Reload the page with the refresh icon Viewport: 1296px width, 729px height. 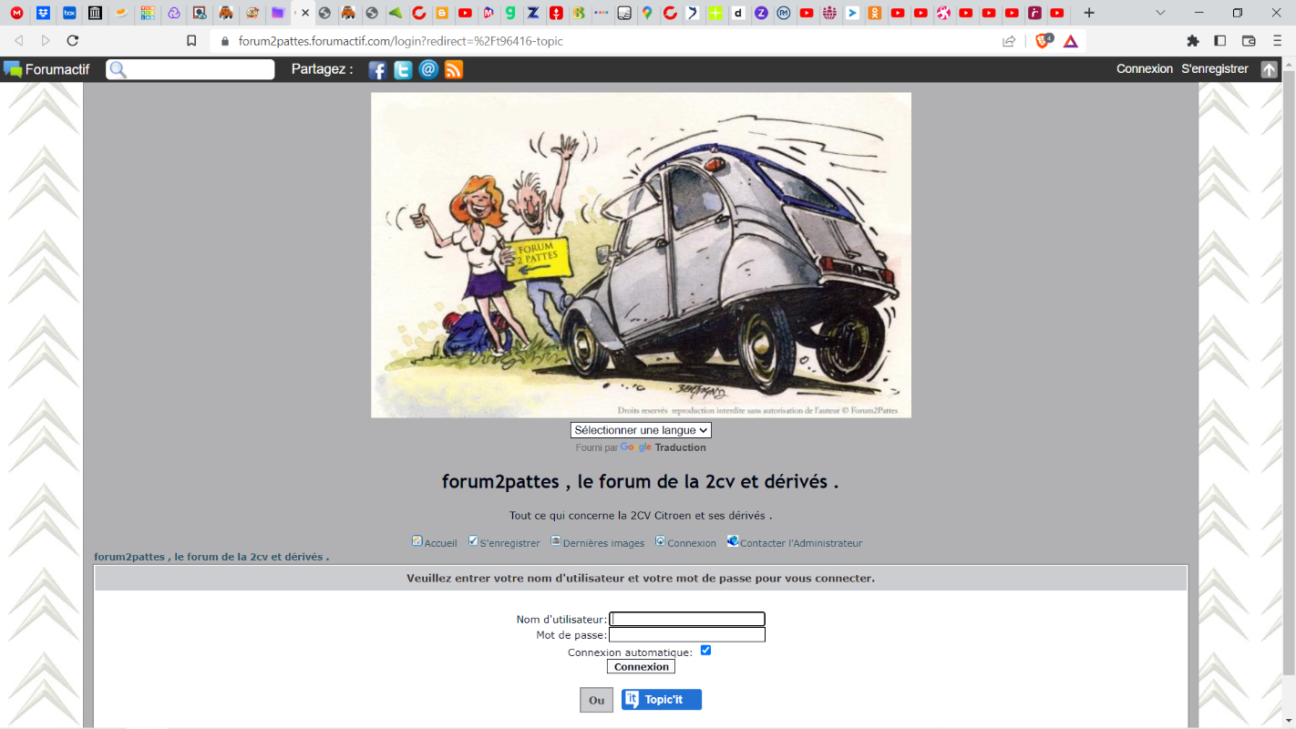point(73,41)
